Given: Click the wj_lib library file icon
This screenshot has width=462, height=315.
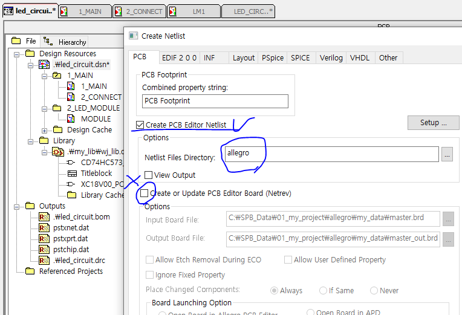Looking at the screenshot, I should point(58,152).
